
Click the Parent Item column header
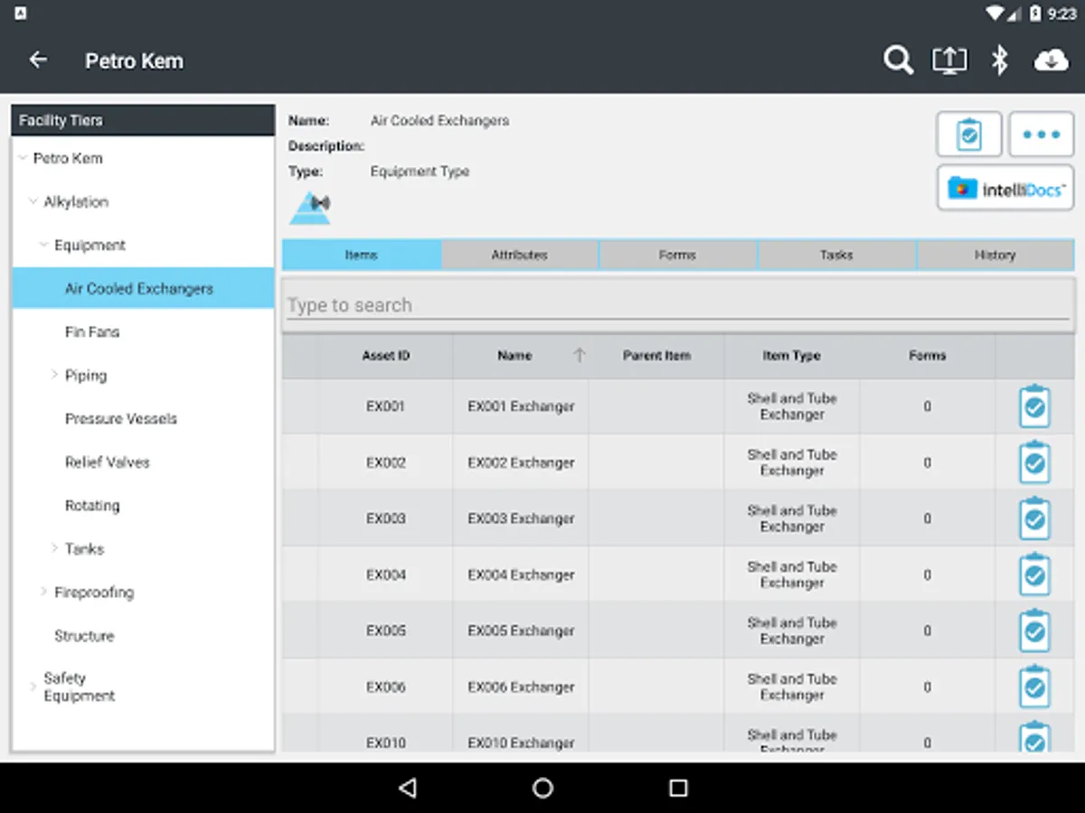coord(656,356)
